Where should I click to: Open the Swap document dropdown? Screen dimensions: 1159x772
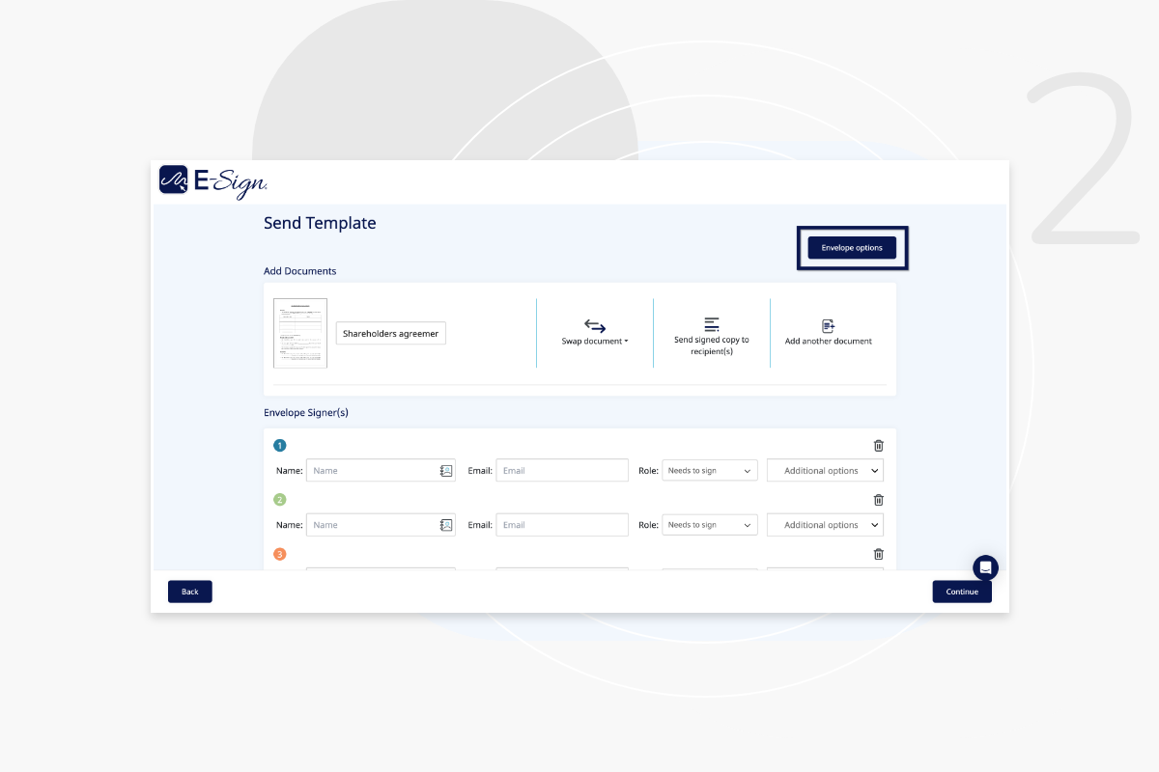click(x=595, y=341)
